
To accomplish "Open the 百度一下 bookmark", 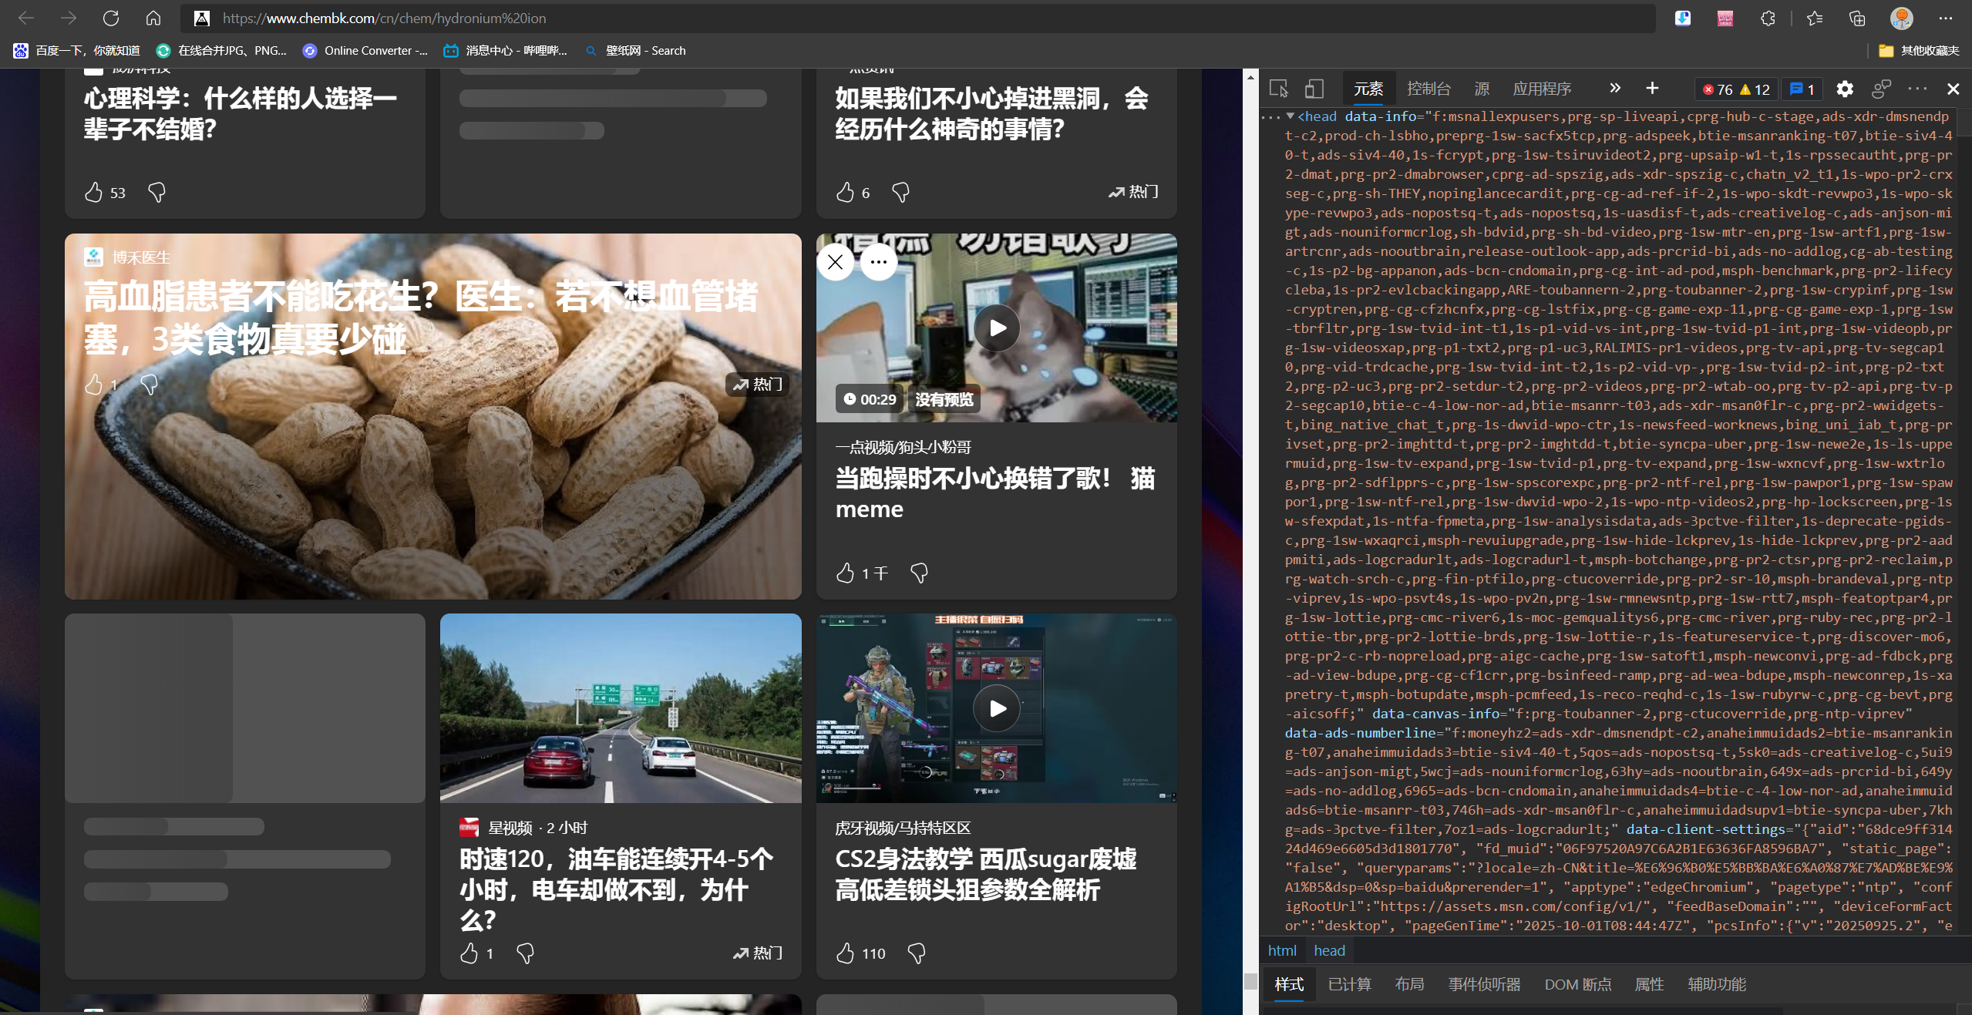I will coord(76,50).
